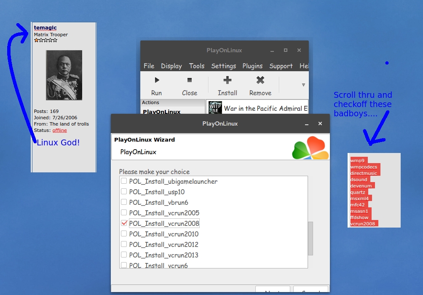423x295 pixels.
Task: Close the PlayOnLinux wizard dialog
Action: tap(320, 123)
